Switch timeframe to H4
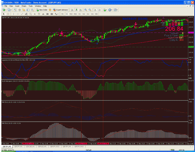 click(x=84, y=14)
